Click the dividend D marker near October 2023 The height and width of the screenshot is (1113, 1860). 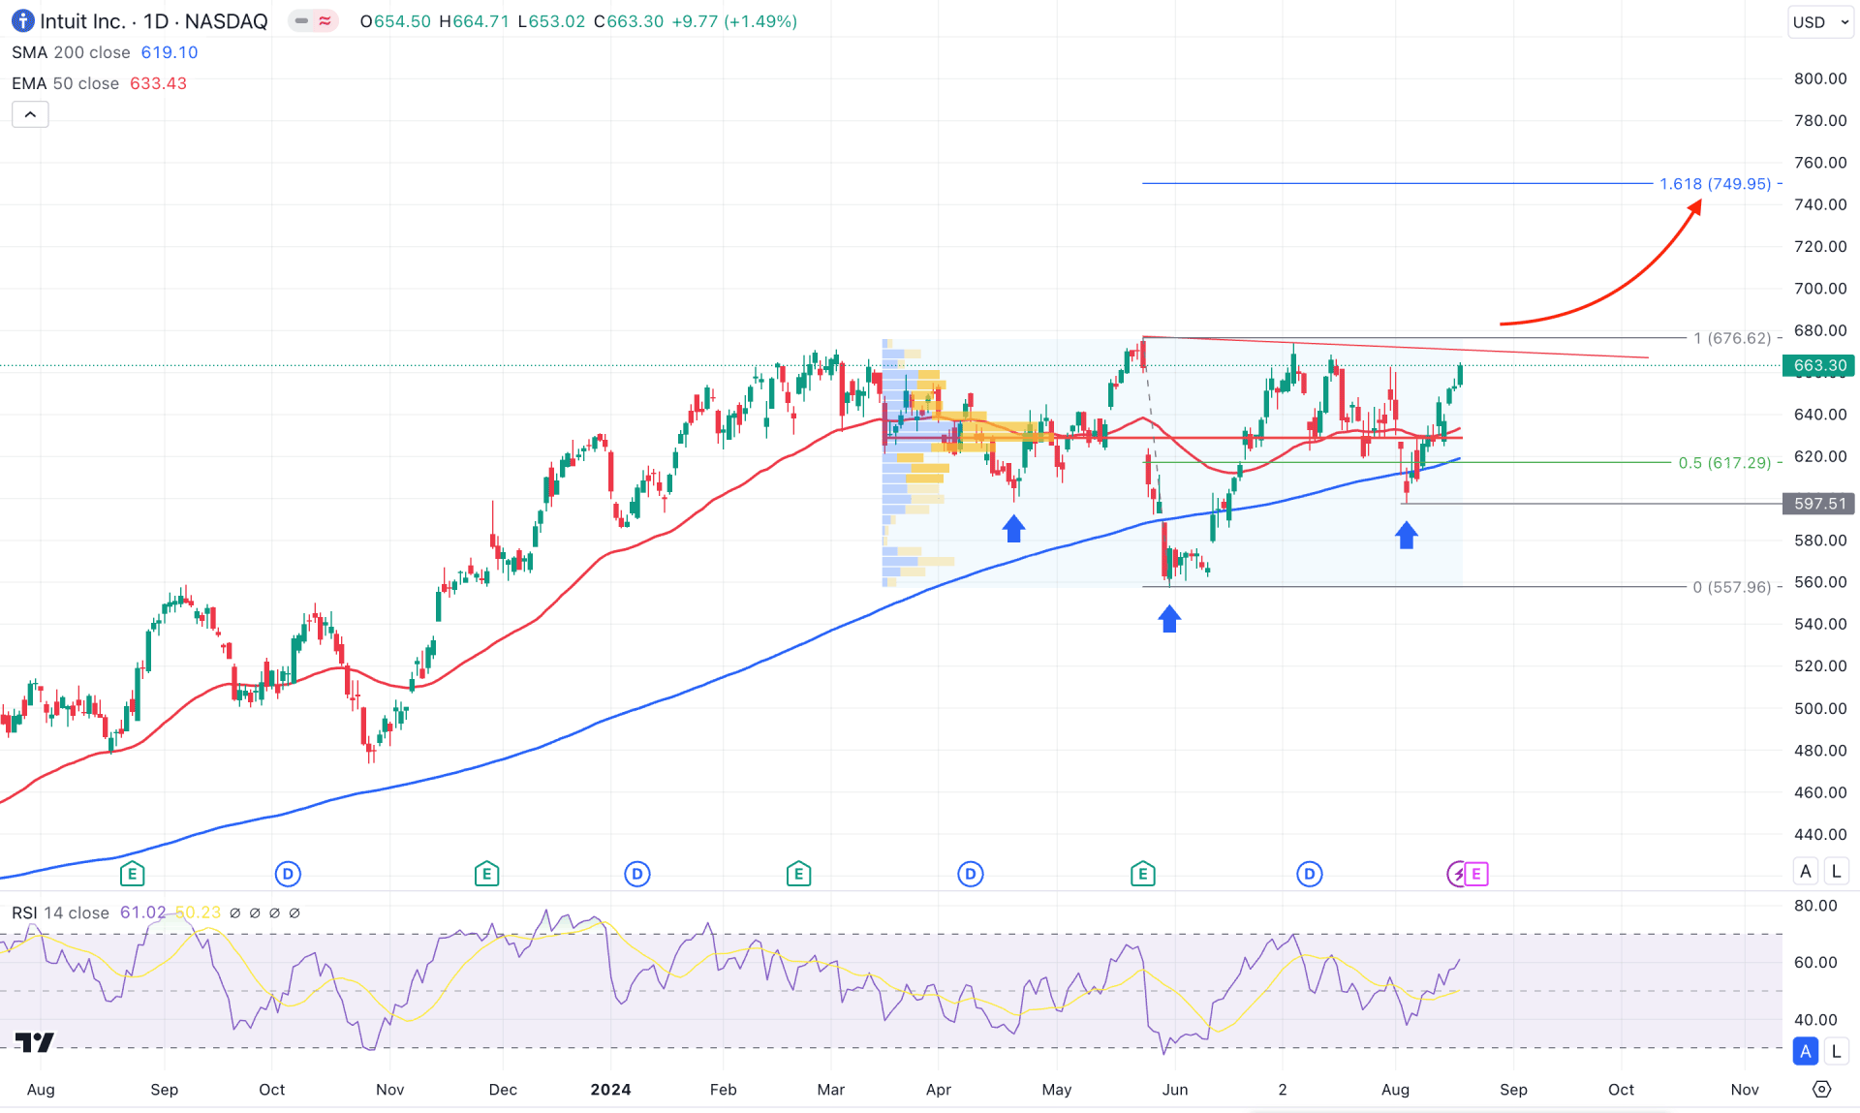(x=288, y=874)
